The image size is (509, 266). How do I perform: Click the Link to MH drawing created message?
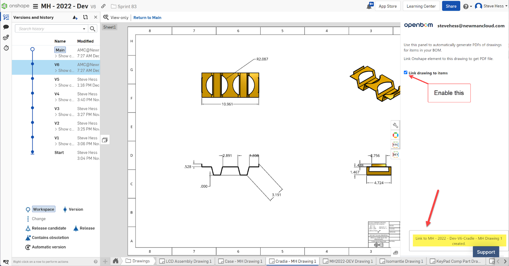pyautogui.click(x=459, y=241)
